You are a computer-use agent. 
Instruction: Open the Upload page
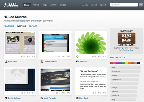pos(63,5)
